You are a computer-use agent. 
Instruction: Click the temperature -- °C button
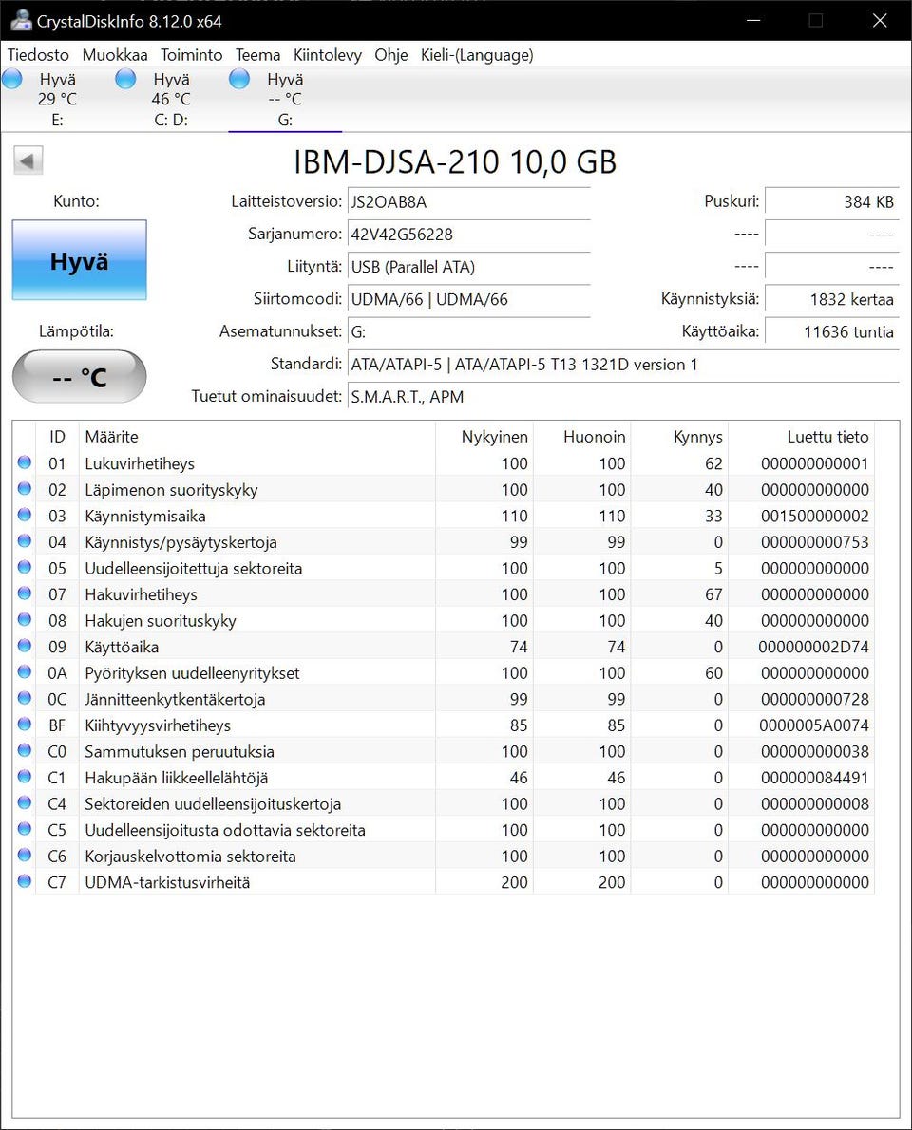[x=79, y=376]
